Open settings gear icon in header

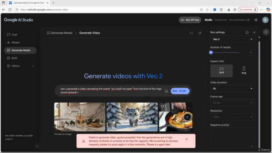click(x=256, y=20)
